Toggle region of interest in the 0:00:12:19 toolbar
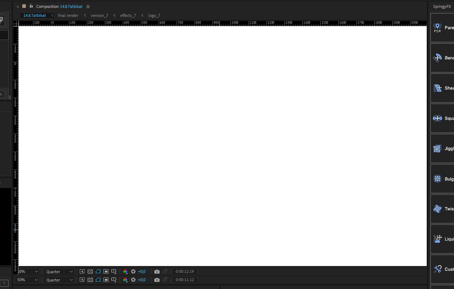 106,271
